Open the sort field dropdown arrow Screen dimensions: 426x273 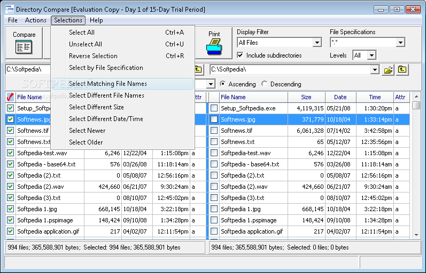tap(211, 84)
